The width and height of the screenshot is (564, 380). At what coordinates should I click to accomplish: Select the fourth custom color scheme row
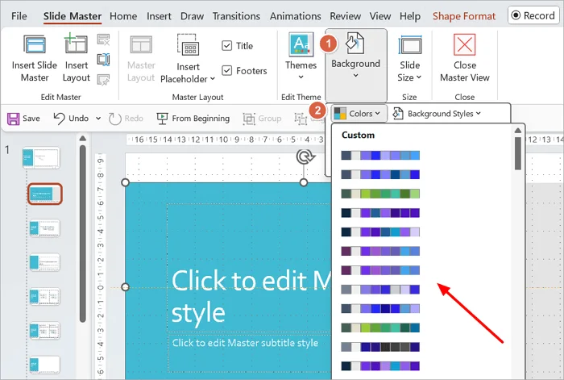point(380,212)
